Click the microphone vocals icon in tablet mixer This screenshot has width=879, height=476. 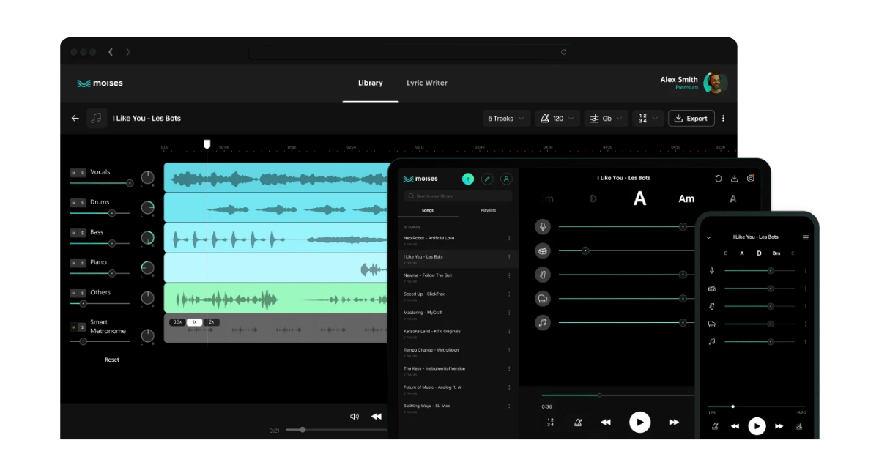coord(542,227)
